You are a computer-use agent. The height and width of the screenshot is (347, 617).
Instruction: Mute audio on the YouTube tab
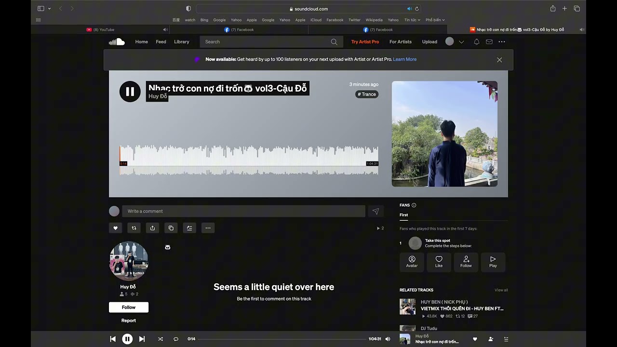tap(165, 30)
